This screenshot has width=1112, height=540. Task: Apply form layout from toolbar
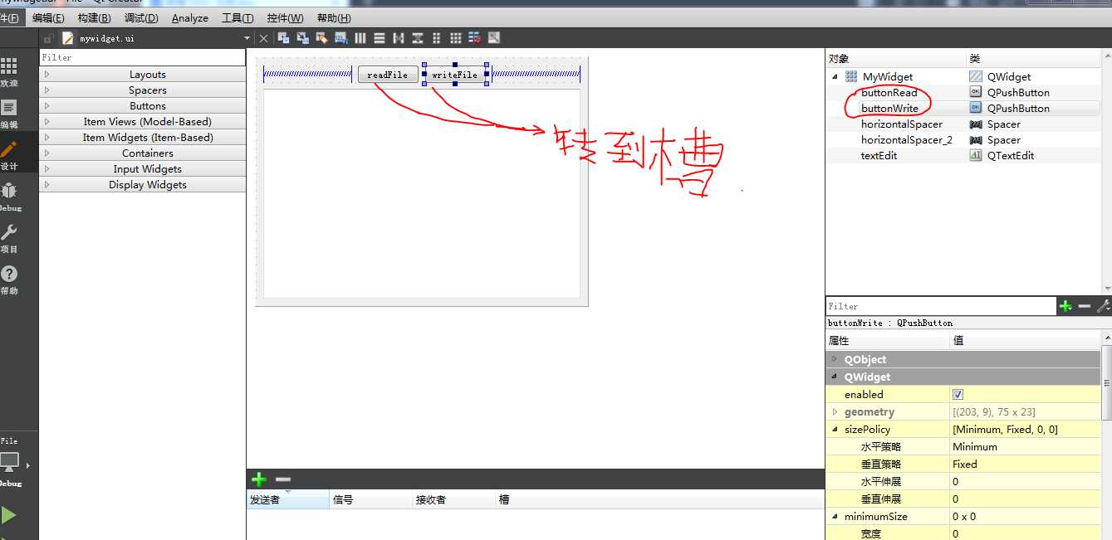pos(437,38)
